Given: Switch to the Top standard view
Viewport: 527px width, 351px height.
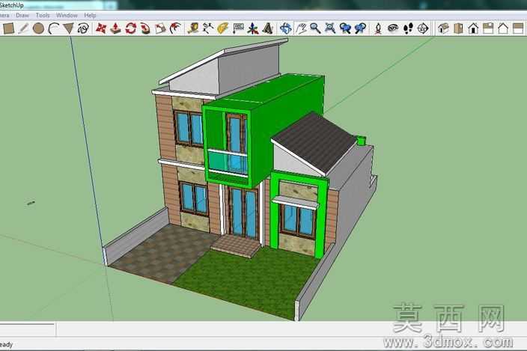Looking at the screenshot, I should (x=458, y=28).
